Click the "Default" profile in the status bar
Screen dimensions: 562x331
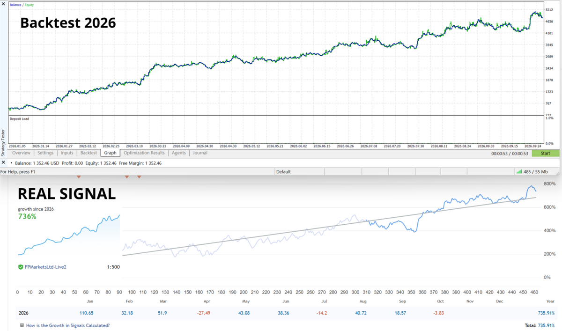tap(283, 172)
